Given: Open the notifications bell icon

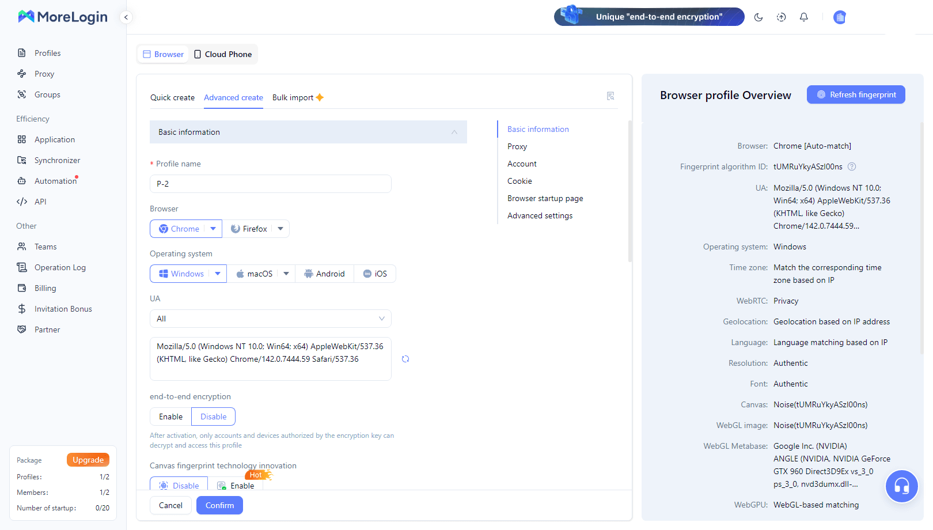Looking at the screenshot, I should [x=803, y=17].
